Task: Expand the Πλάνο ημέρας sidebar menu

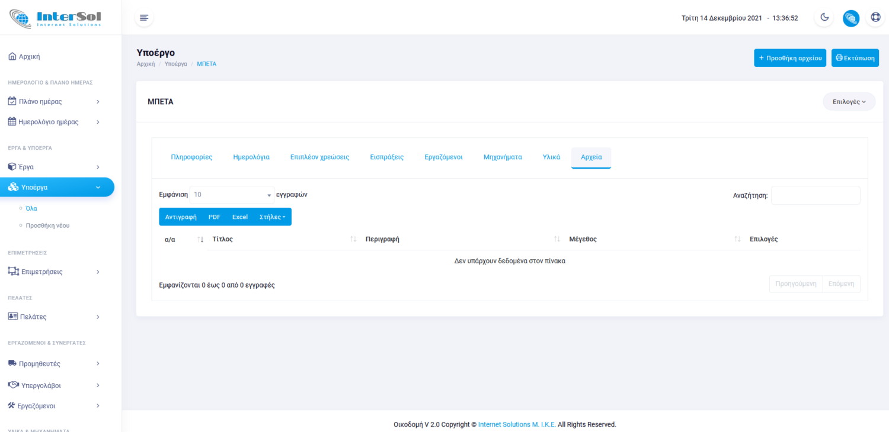Action: click(x=55, y=101)
